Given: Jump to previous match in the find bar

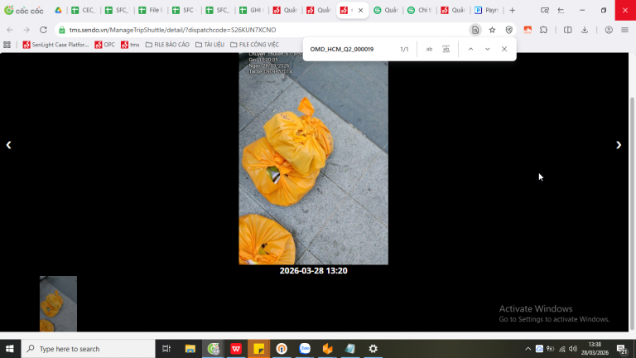Looking at the screenshot, I should point(470,49).
